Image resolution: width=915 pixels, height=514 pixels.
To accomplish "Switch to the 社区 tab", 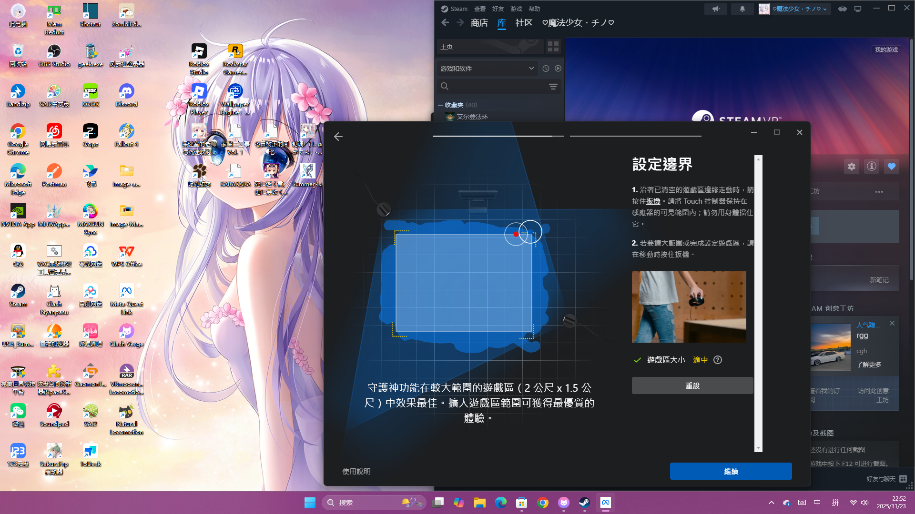I will [524, 23].
